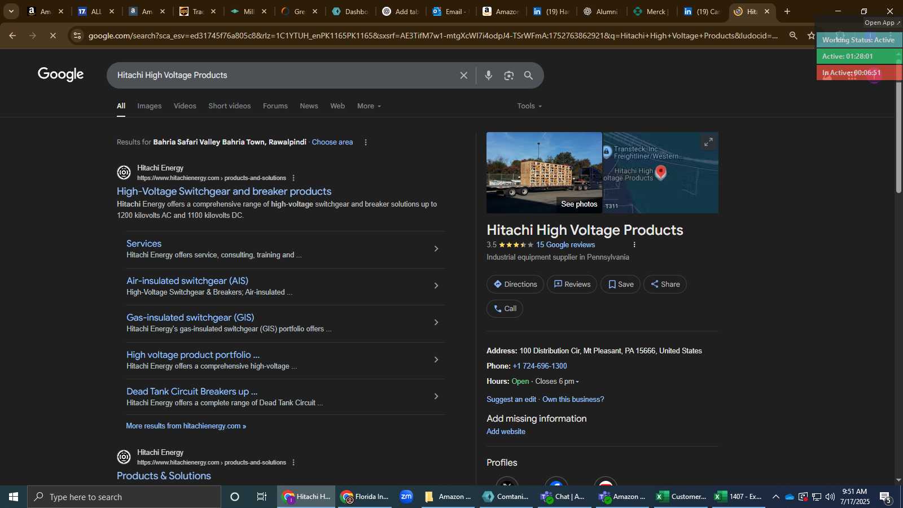
Task: Close the current Hitachi search tab
Action: pyautogui.click(x=767, y=11)
